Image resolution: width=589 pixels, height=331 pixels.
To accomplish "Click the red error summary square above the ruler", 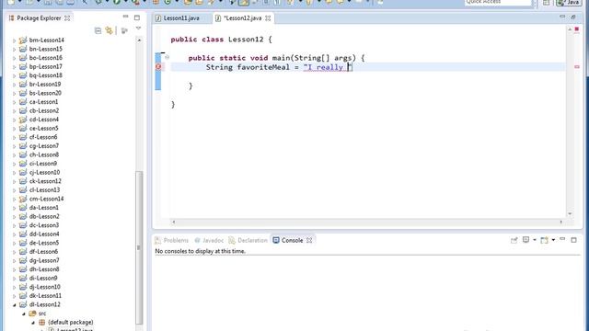I will 577,29.
